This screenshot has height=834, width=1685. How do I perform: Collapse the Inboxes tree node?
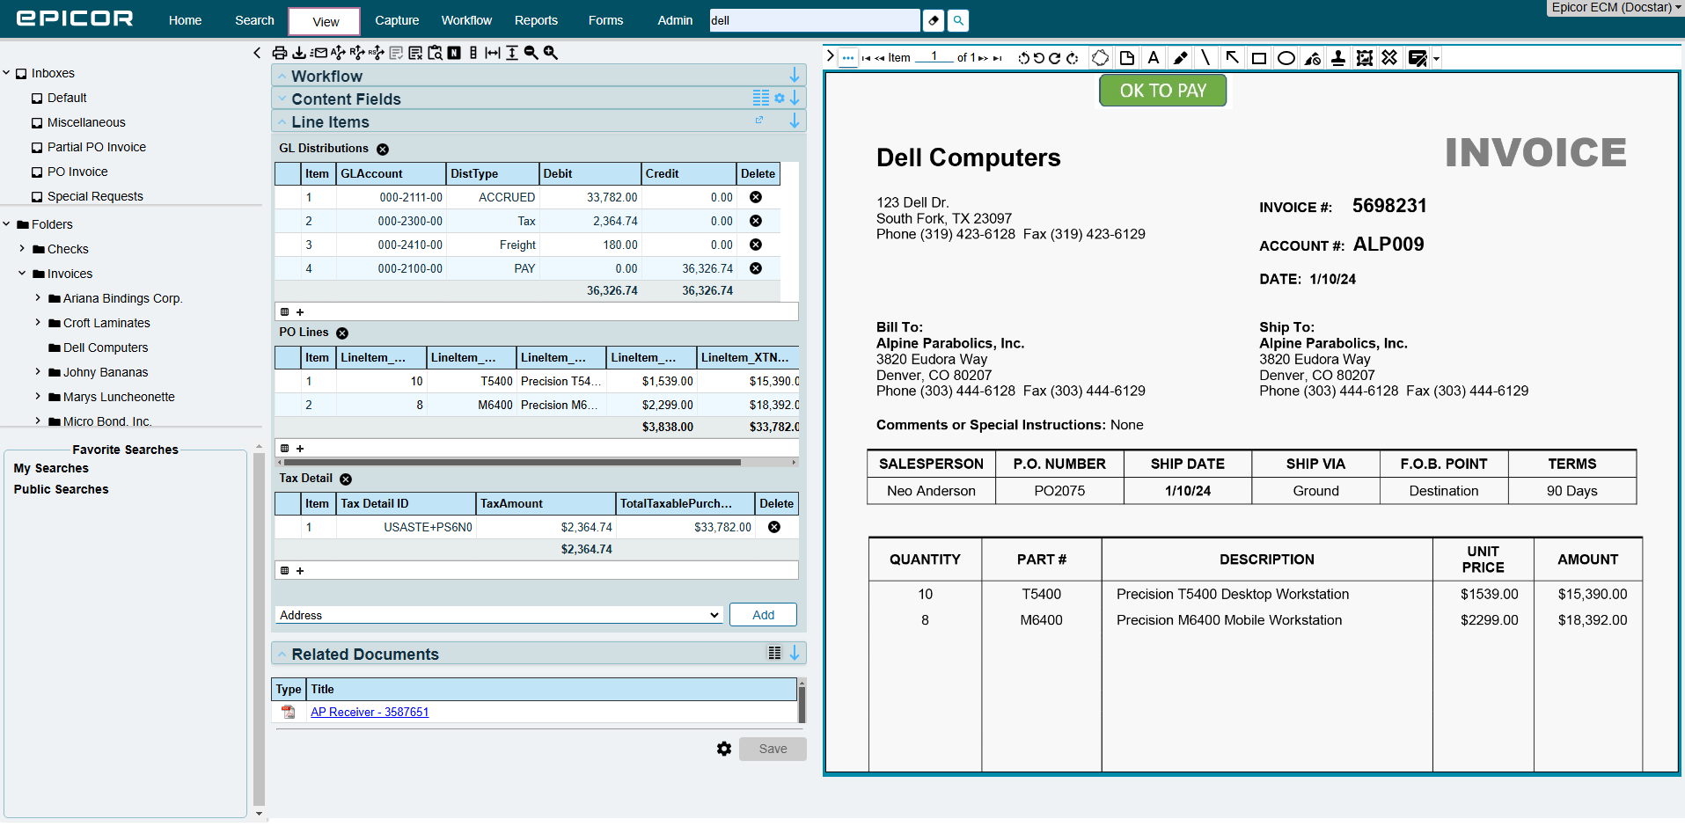coord(6,73)
